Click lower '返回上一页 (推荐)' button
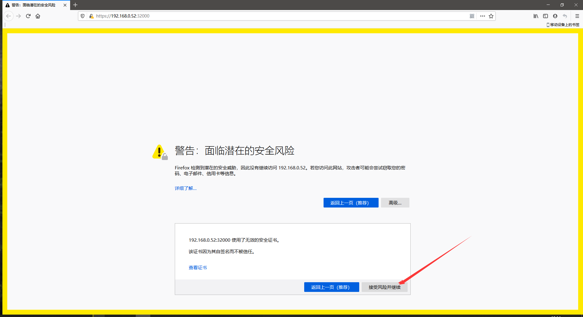Image resolution: width=583 pixels, height=317 pixels. (331, 287)
